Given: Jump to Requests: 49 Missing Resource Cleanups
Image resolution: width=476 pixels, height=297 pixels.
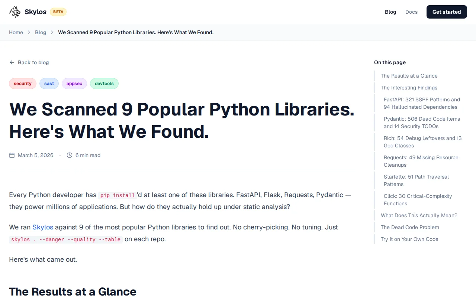Looking at the screenshot, I should click(421, 161).
